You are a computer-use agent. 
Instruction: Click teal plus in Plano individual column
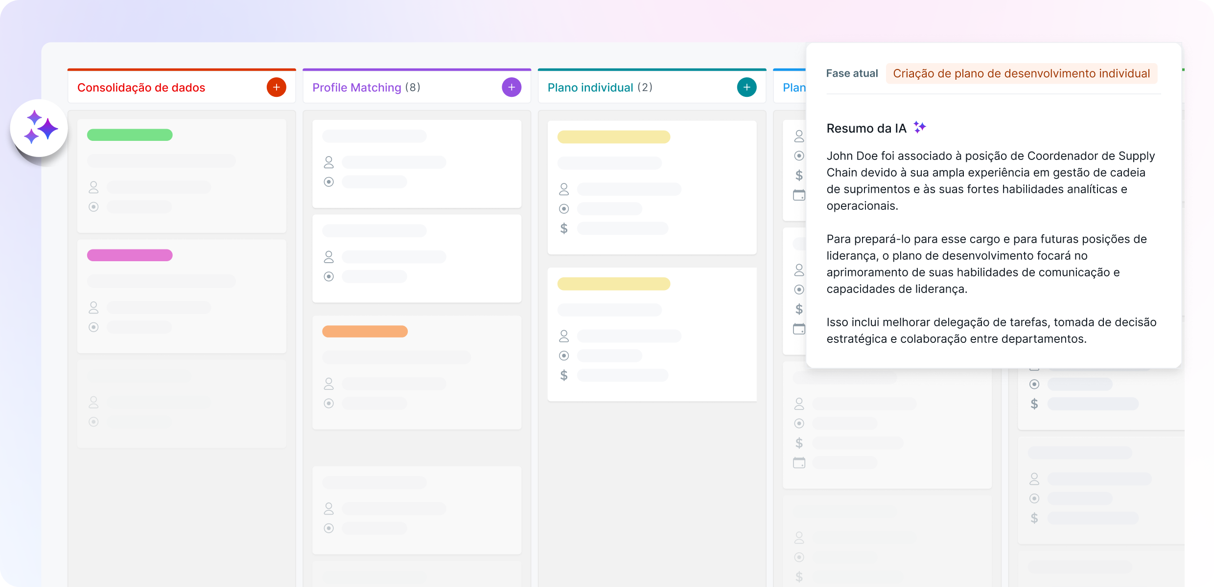(747, 88)
